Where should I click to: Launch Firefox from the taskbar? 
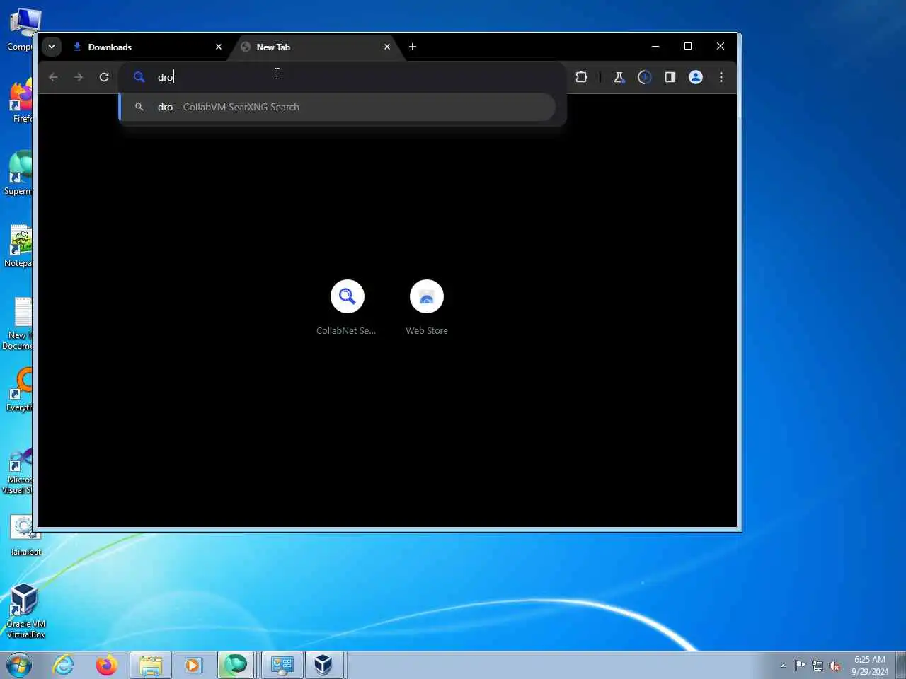click(x=107, y=665)
